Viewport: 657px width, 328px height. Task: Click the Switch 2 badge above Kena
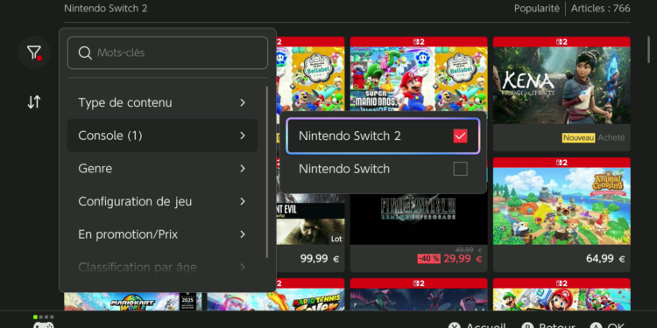click(x=562, y=41)
